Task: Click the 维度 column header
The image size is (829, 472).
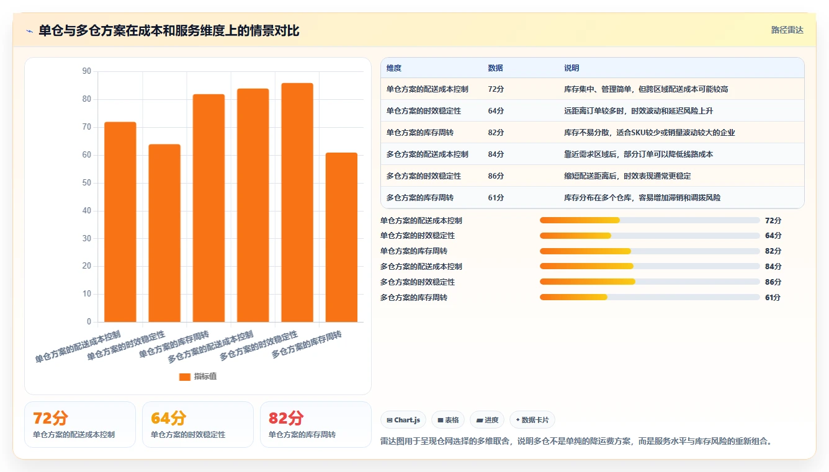Action: (x=394, y=68)
